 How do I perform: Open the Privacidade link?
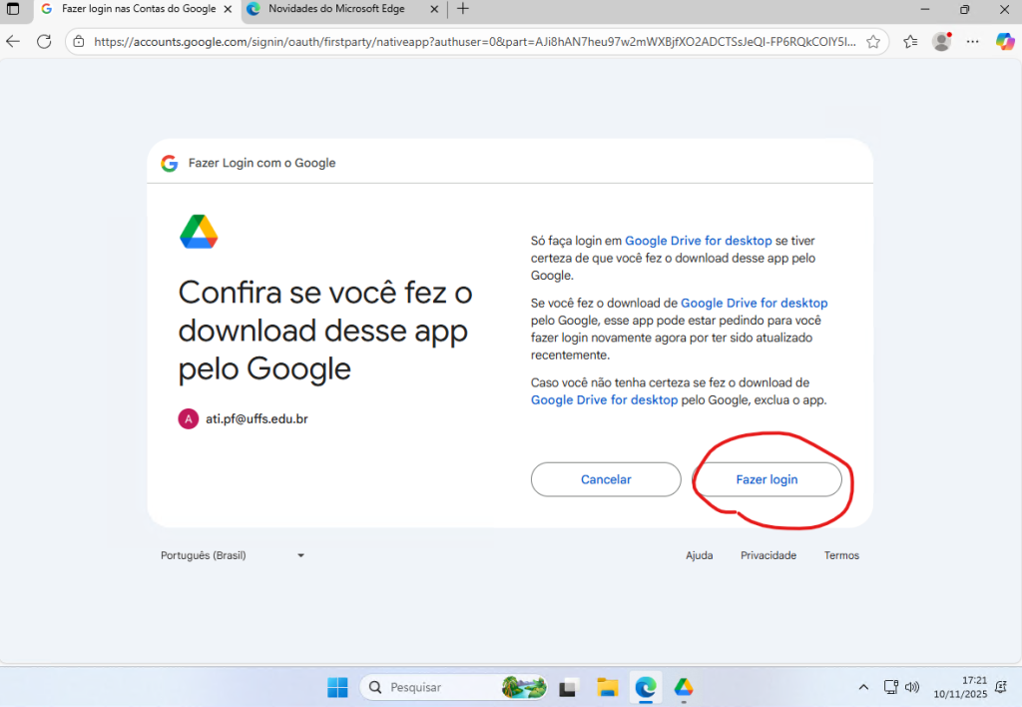(767, 555)
